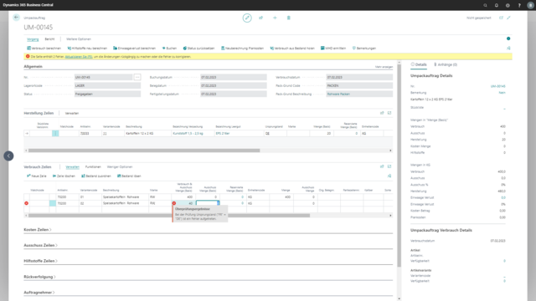Open EPS 21ller link in Herstellung row
The width and height of the screenshot is (536, 301).
pyautogui.click(x=223, y=134)
